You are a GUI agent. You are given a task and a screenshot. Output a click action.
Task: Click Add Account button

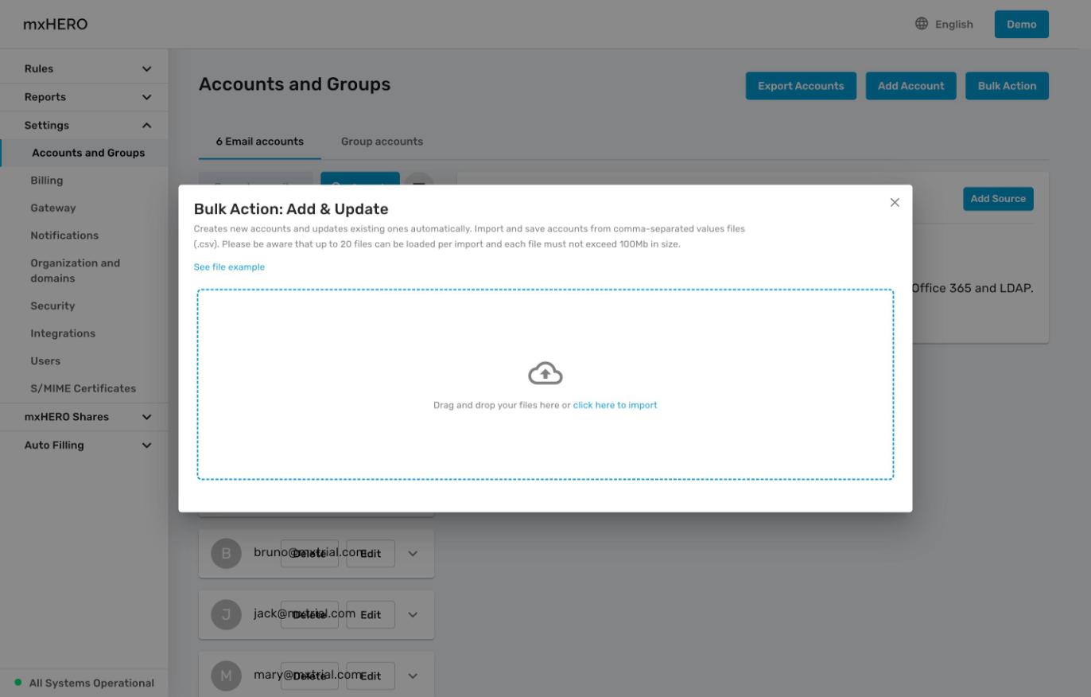[x=910, y=86]
